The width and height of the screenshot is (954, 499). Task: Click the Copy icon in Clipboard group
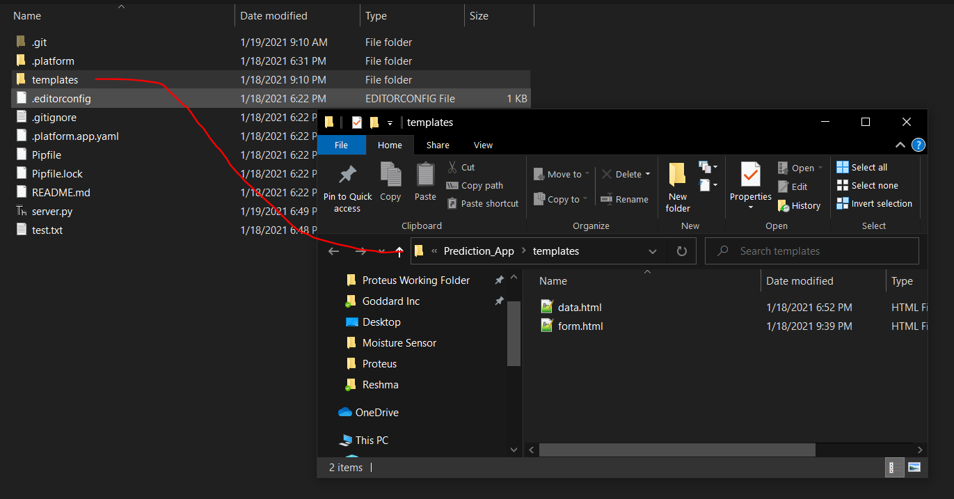[390, 174]
